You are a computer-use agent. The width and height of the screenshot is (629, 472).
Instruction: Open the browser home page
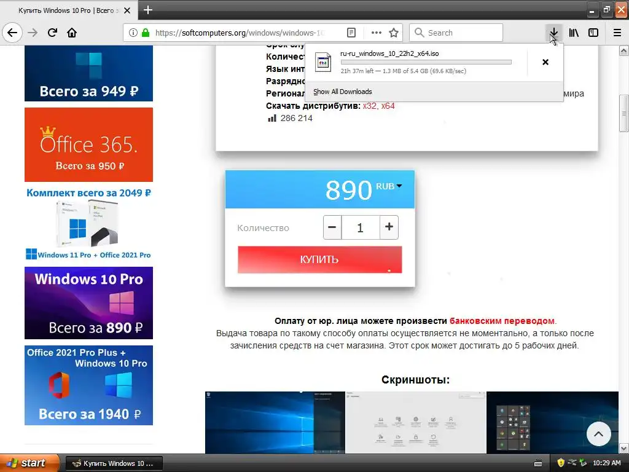(x=72, y=33)
